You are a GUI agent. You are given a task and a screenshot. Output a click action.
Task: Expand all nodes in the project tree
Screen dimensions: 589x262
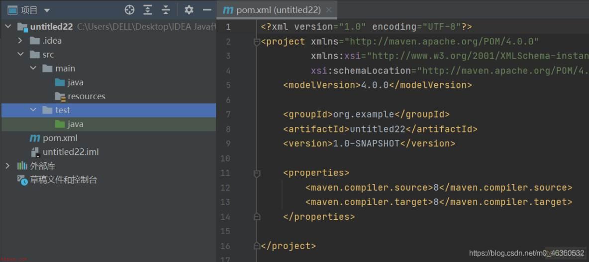click(148, 10)
